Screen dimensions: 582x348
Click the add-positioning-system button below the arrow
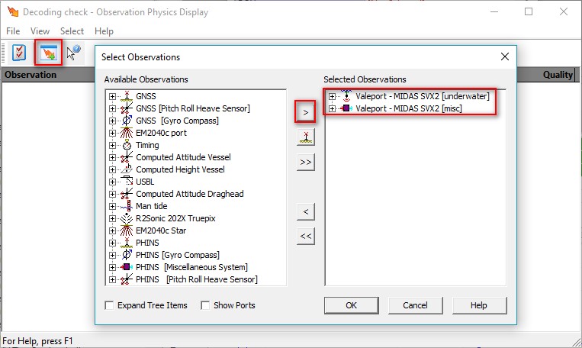[306, 137]
